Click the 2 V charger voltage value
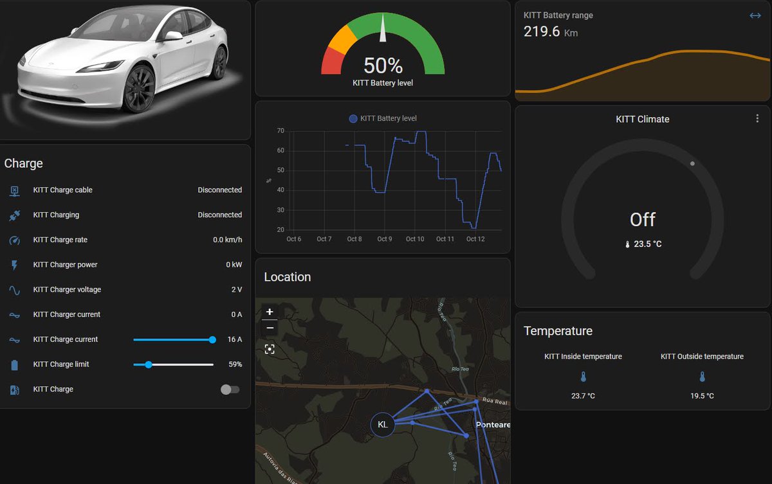The height and width of the screenshot is (484, 772). [237, 290]
